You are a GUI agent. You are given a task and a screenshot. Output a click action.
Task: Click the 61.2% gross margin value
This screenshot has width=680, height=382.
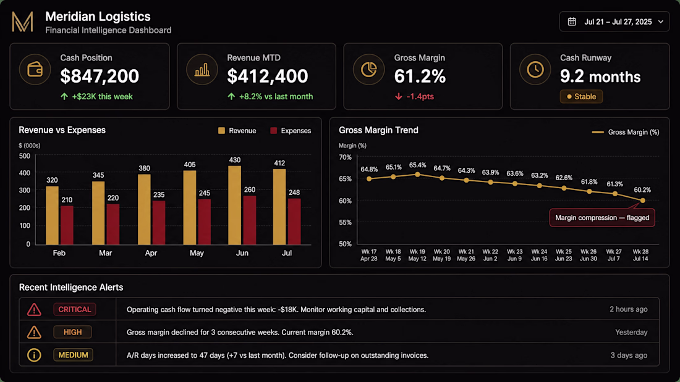[420, 77]
